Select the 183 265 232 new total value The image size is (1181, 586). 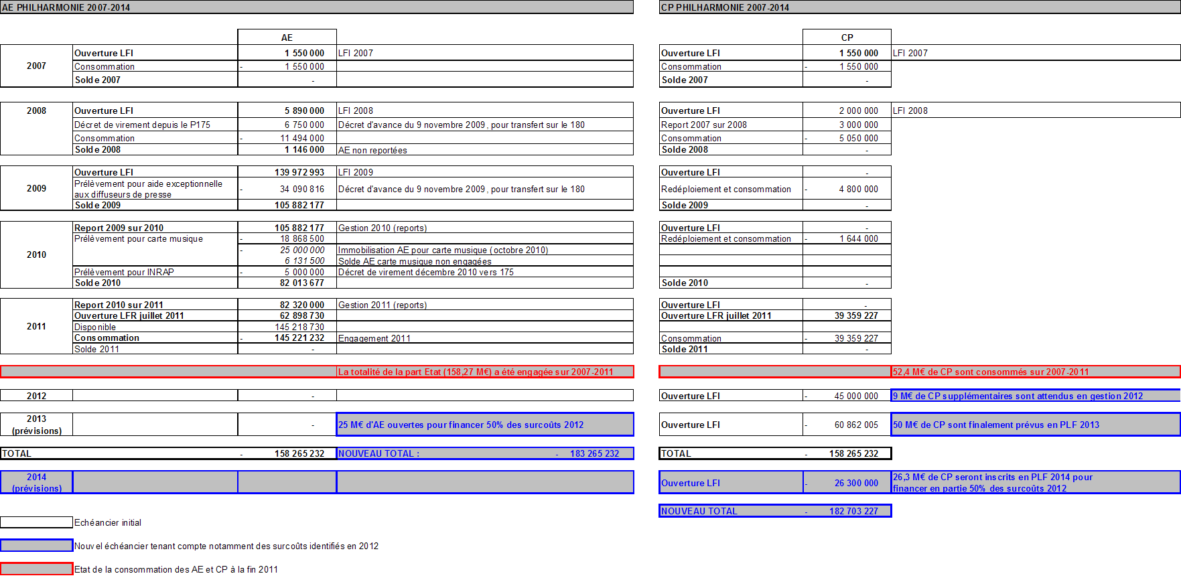point(594,453)
